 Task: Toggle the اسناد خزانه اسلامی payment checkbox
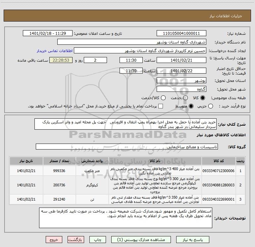(161, 106)
